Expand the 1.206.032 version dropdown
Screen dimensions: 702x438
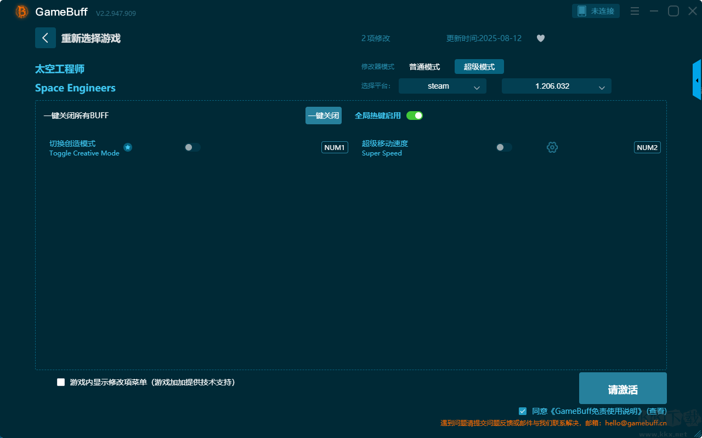[557, 86]
